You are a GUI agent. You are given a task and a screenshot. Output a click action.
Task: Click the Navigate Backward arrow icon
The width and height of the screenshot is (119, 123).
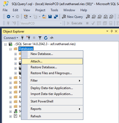point(9,17)
